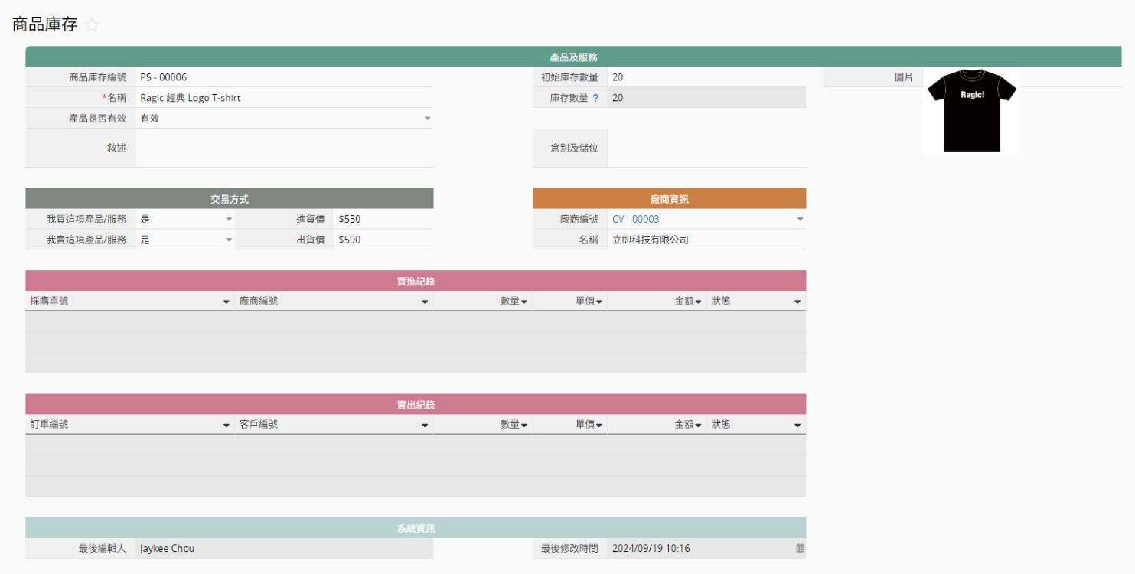The height and width of the screenshot is (574, 1135).
Task: Click 訂單編號 column arrow in 賣出記錄
Action: pyautogui.click(x=226, y=425)
